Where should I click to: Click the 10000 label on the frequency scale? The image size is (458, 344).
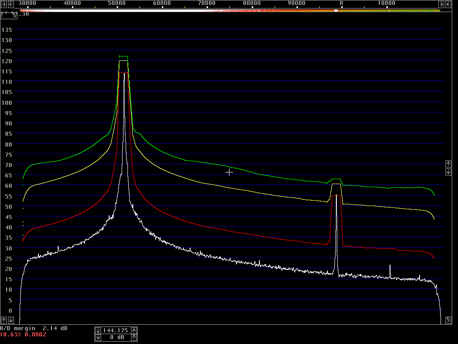(x=386, y=3)
